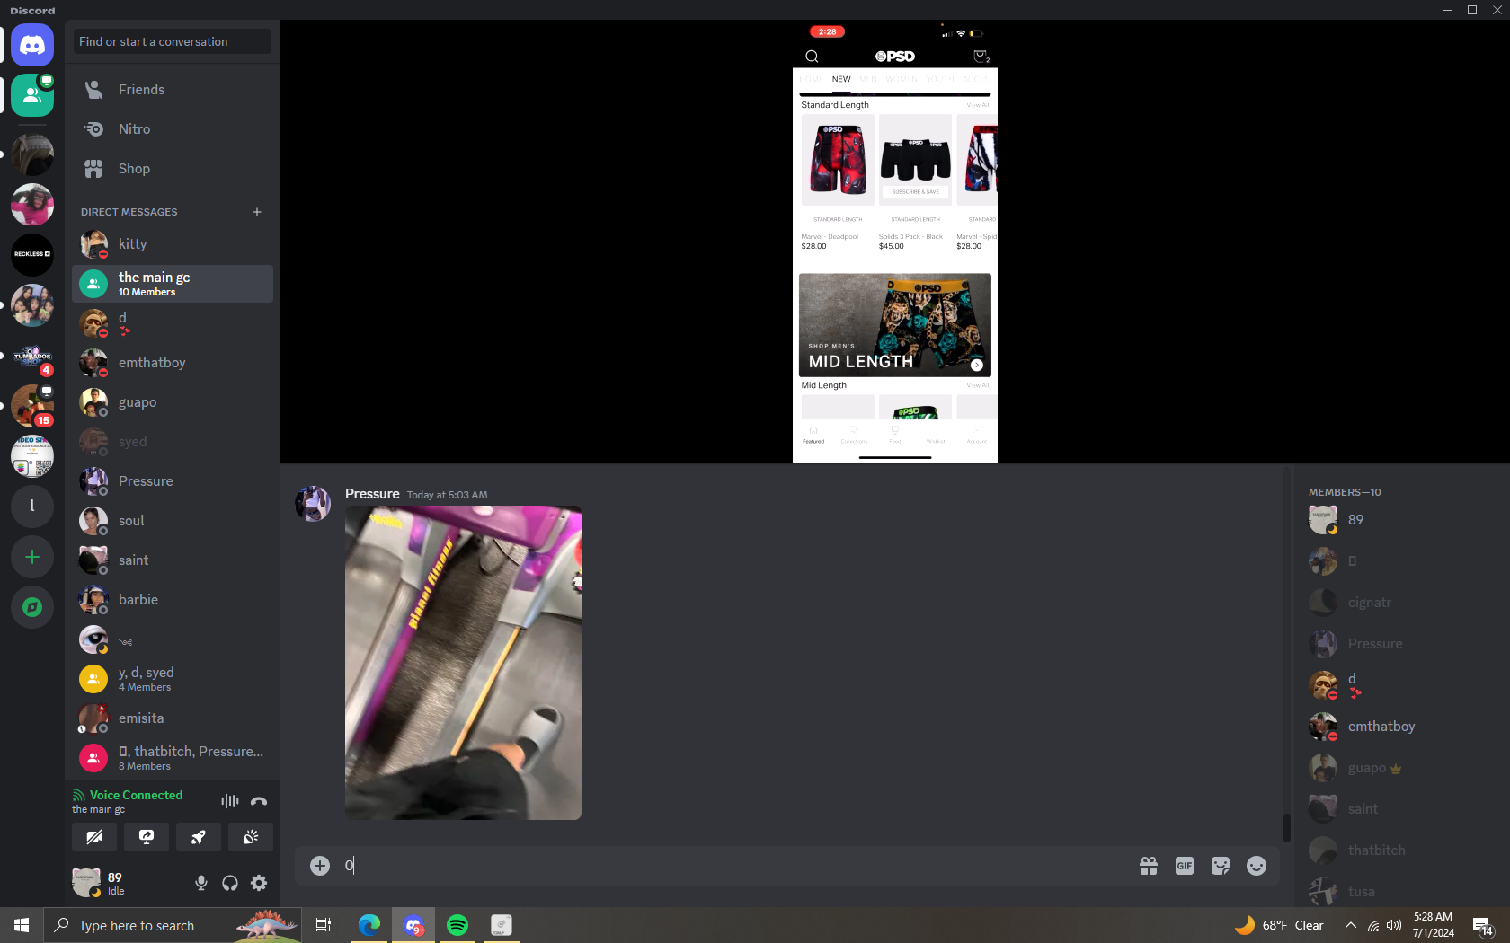1510x943 pixels.
Task: Open direct message with barbie
Action: 173,600
